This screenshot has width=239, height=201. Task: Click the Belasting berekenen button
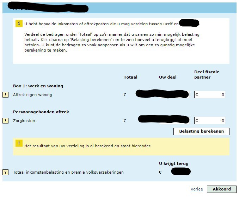(x=201, y=131)
